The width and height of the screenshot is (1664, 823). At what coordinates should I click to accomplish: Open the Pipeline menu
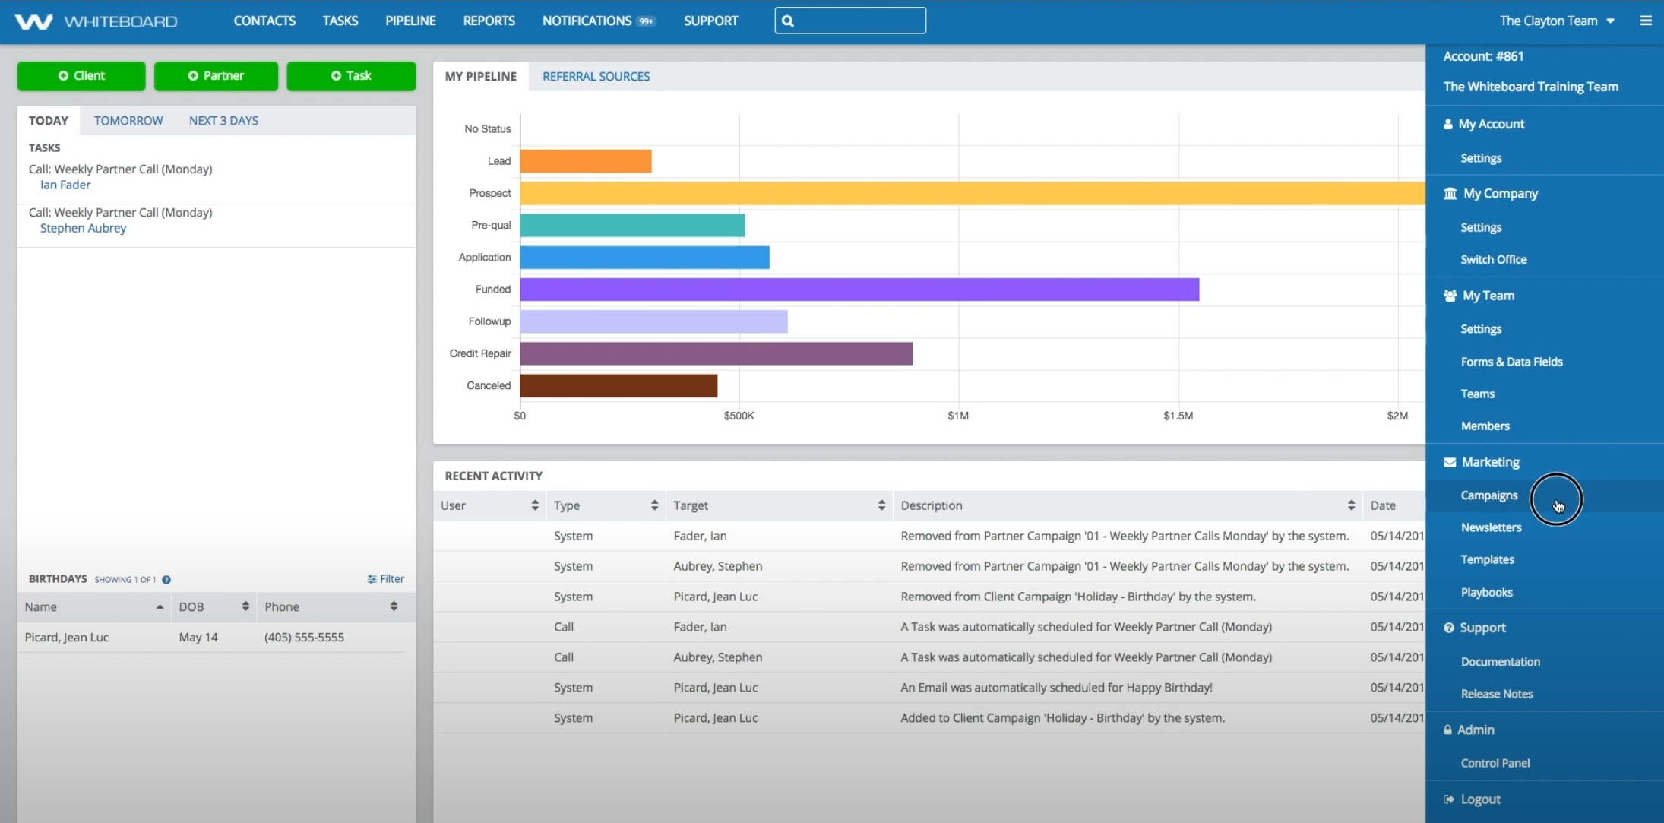(410, 21)
